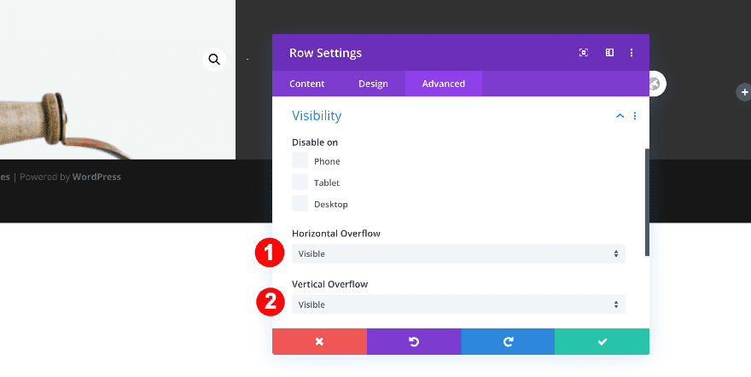Discard changes with red X button
Image resolution: width=751 pixels, height=377 pixels.
[x=319, y=341]
